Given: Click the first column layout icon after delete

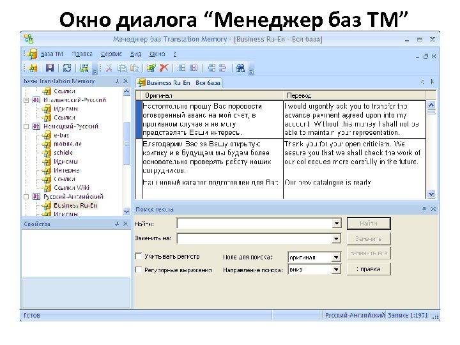Looking at the screenshot, I should pyautogui.click(x=181, y=68).
